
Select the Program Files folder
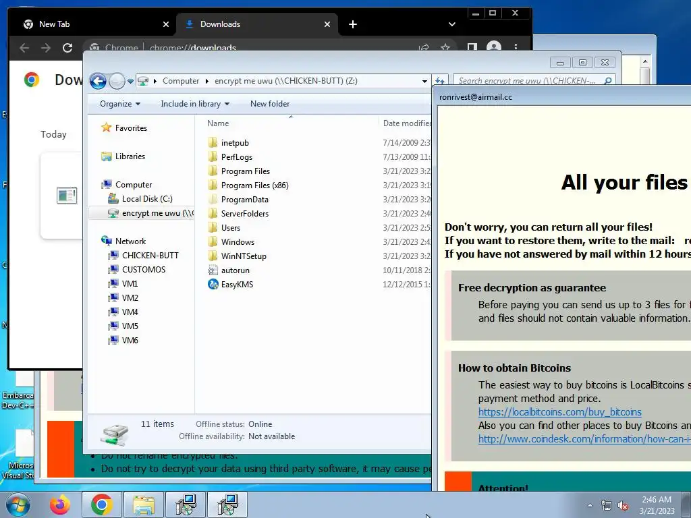pos(238,171)
